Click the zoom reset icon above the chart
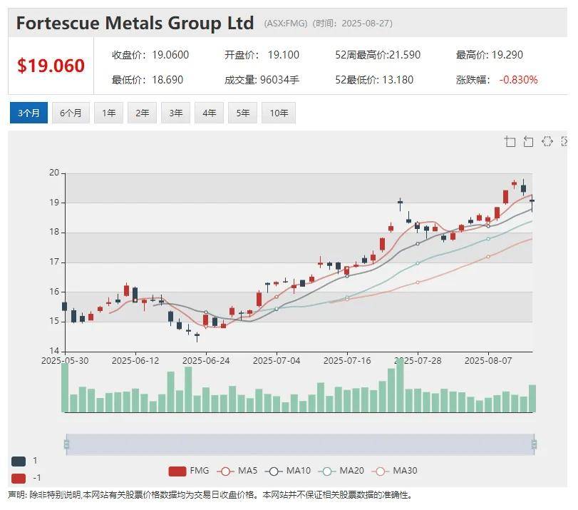578x510 pixels. pos(529,142)
